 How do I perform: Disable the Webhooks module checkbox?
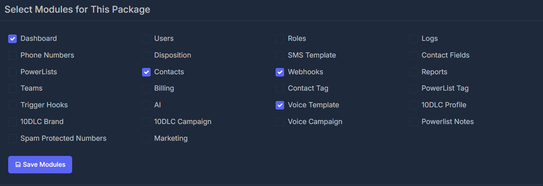click(x=280, y=72)
